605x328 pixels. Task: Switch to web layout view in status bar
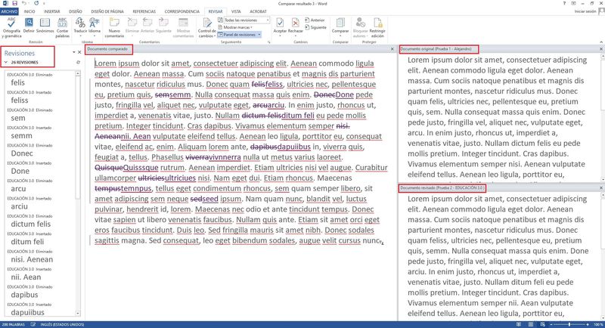pos(542,324)
